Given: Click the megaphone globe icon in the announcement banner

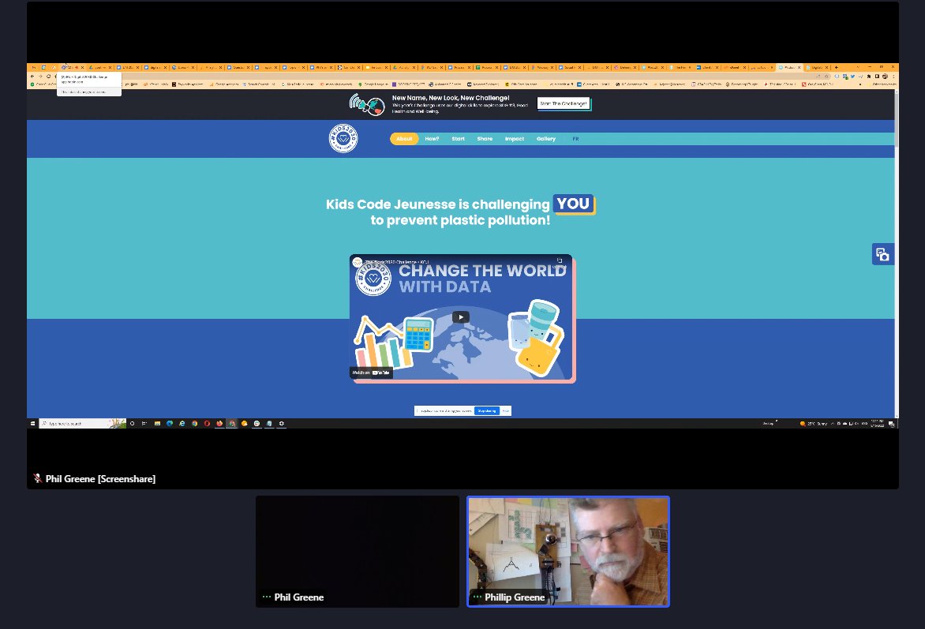Looking at the screenshot, I should 367,104.
